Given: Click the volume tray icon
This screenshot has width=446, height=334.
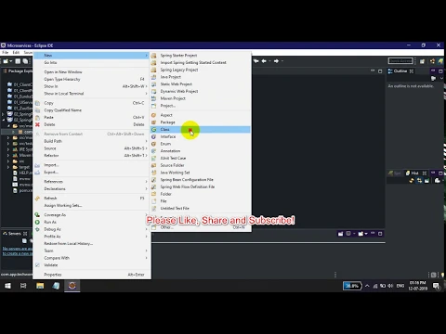Looking at the screenshot, I should (x=390, y=286).
